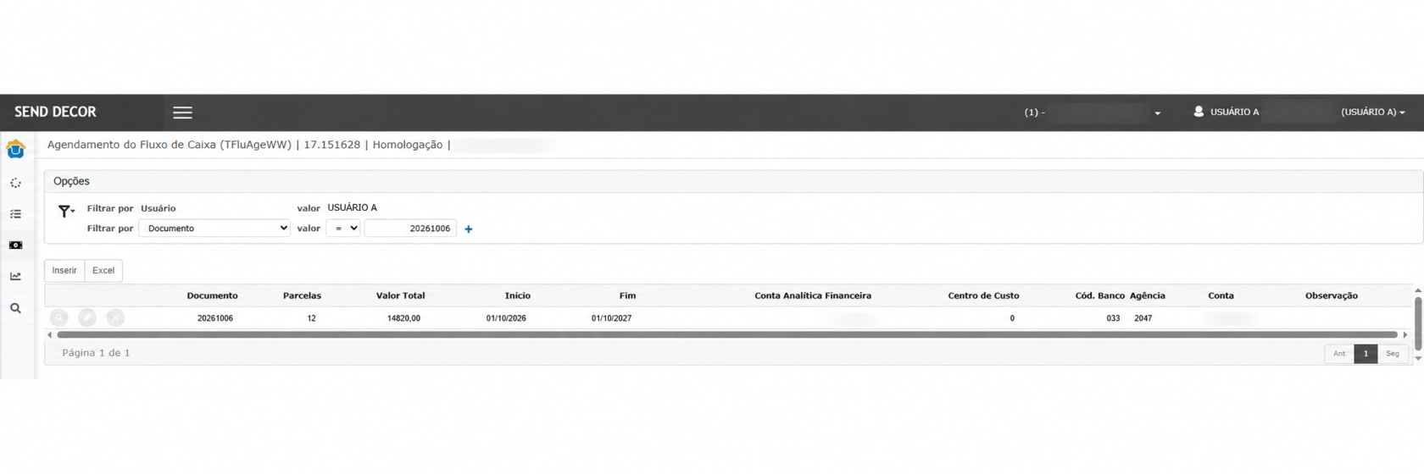The image size is (1424, 474).
Task: Open the Filtrar por Documento dropdown
Action: point(214,229)
